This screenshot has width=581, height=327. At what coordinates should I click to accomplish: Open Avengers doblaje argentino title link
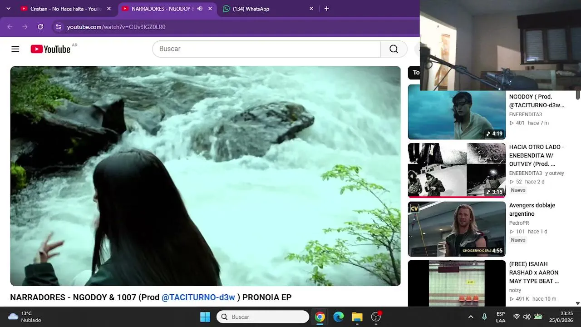pos(532,209)
